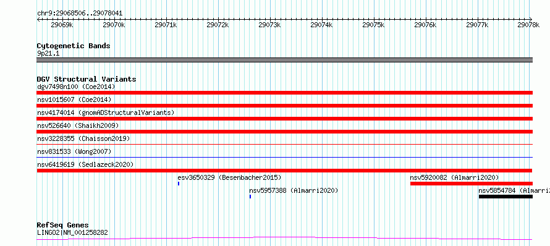The image size is (550, 246).
Task: Click the 29069k ruler tick label
Action: pos(62,25)
